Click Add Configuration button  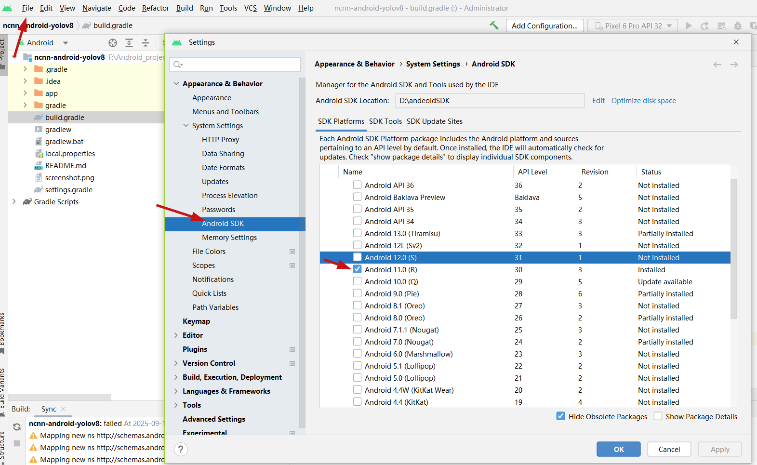545,26
